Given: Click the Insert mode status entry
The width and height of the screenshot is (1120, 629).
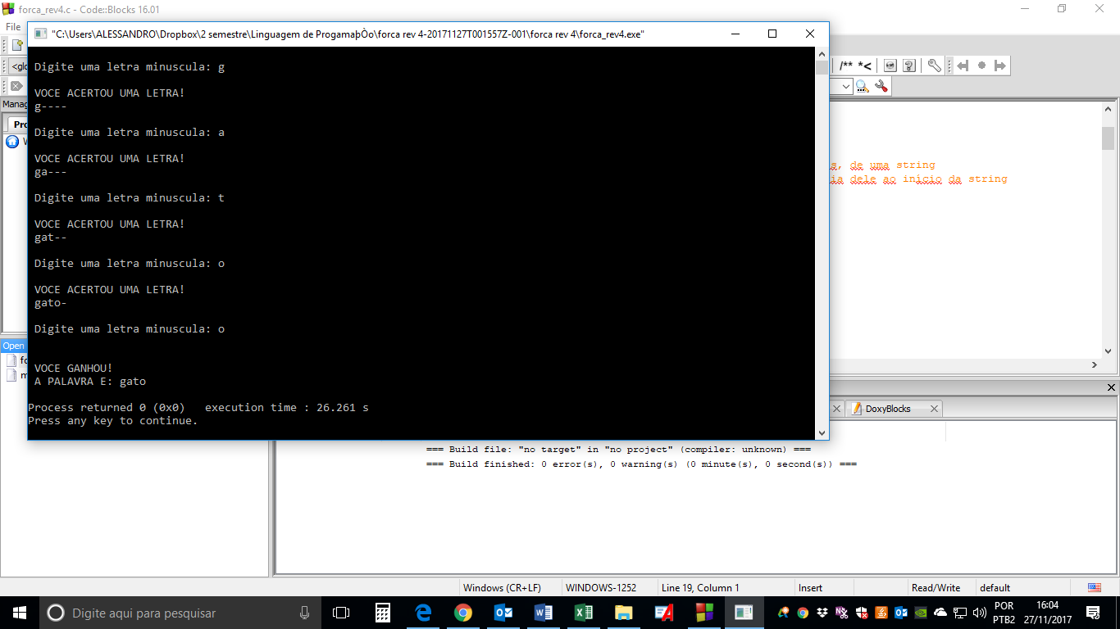Looking at the screenshot, I should click(x=810, y=588).
